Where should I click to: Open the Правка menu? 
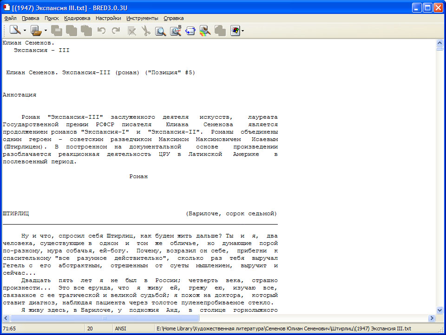point(31,18)
